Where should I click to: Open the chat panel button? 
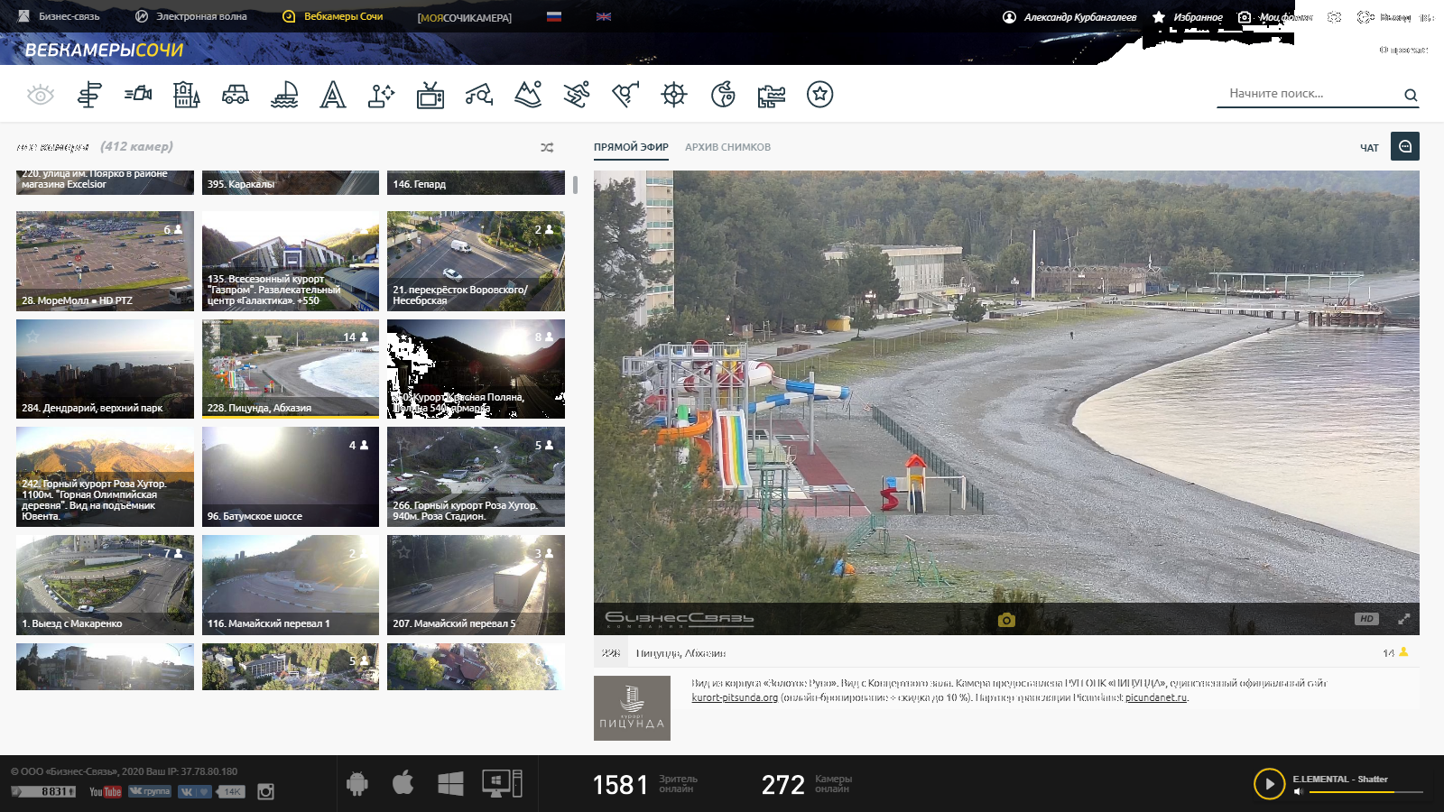point(1405,146)
